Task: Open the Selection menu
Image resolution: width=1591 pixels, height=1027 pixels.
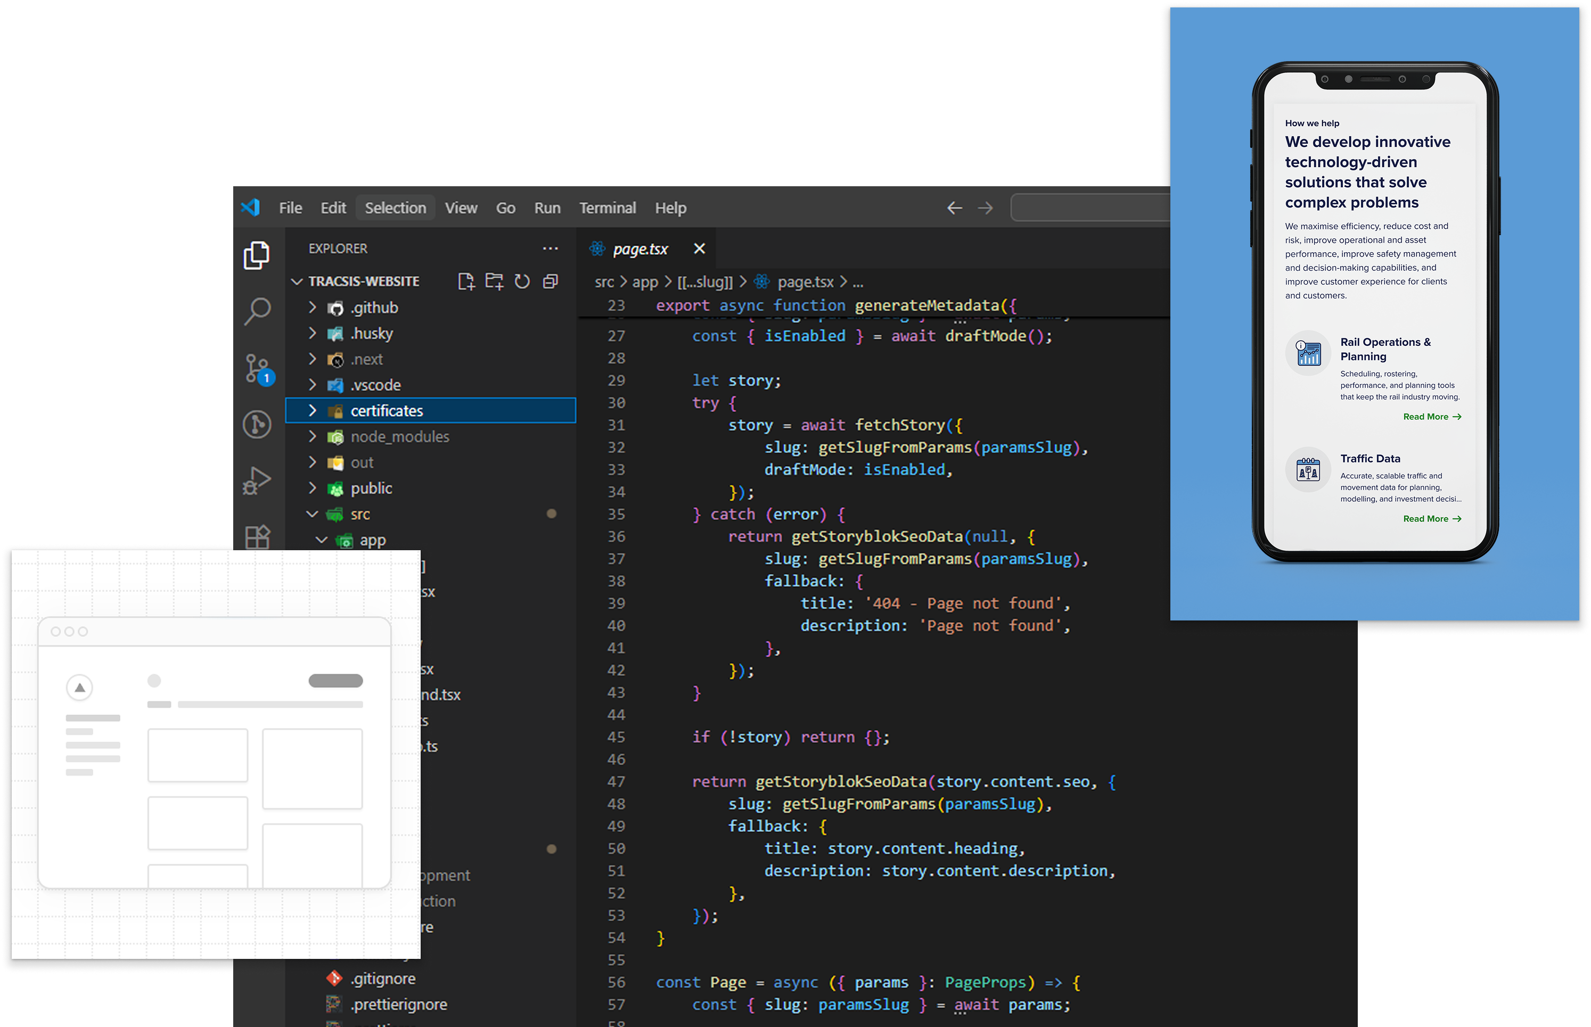Action: tap(395, 208)
